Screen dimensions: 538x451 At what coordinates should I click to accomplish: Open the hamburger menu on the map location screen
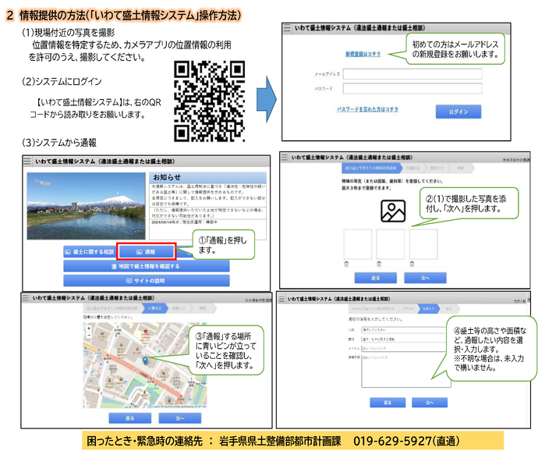(26, 298)
